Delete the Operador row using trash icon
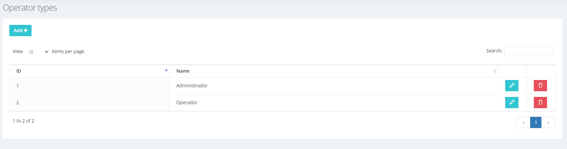This screenshot has width=567, height=149. point(540,103)
